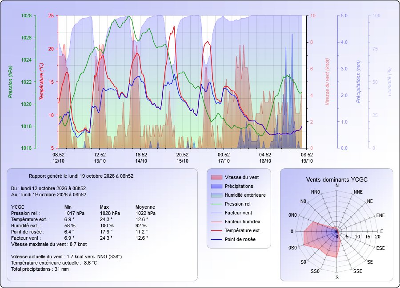Image resolution: width=400 pixels, height=288 pixels.
Task: Click the 'ESE' compass label on the wind rose
Action: [380, 248]
